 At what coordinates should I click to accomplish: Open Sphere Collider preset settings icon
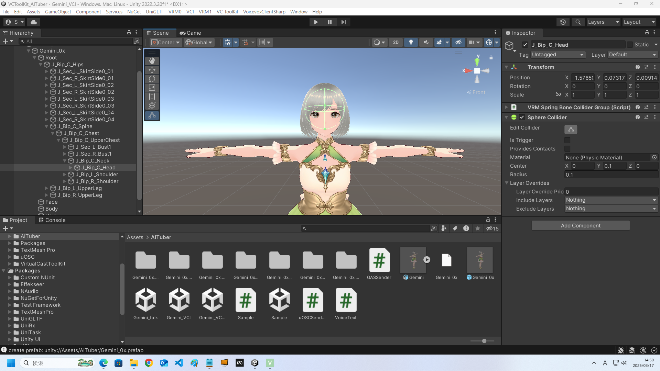[x=646, y=117]
